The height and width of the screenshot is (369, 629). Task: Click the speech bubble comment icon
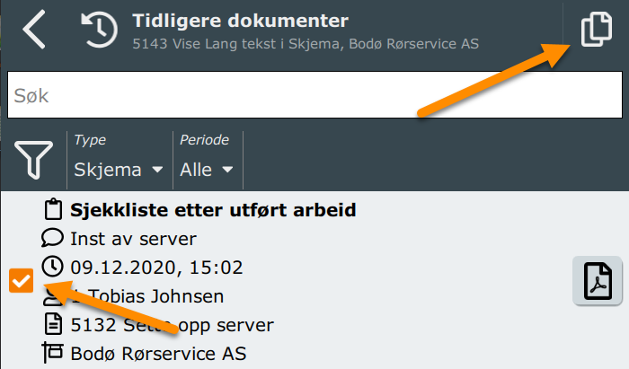coord(52,239)
